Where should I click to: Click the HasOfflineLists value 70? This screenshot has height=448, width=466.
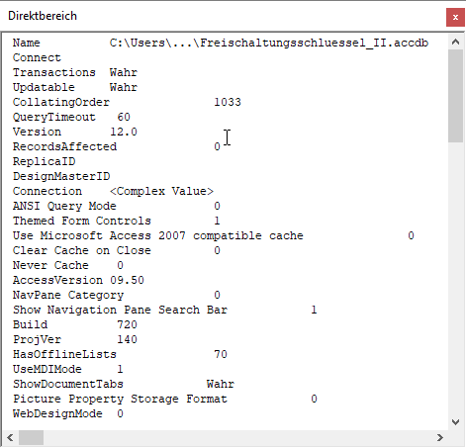tap(221, 354)
